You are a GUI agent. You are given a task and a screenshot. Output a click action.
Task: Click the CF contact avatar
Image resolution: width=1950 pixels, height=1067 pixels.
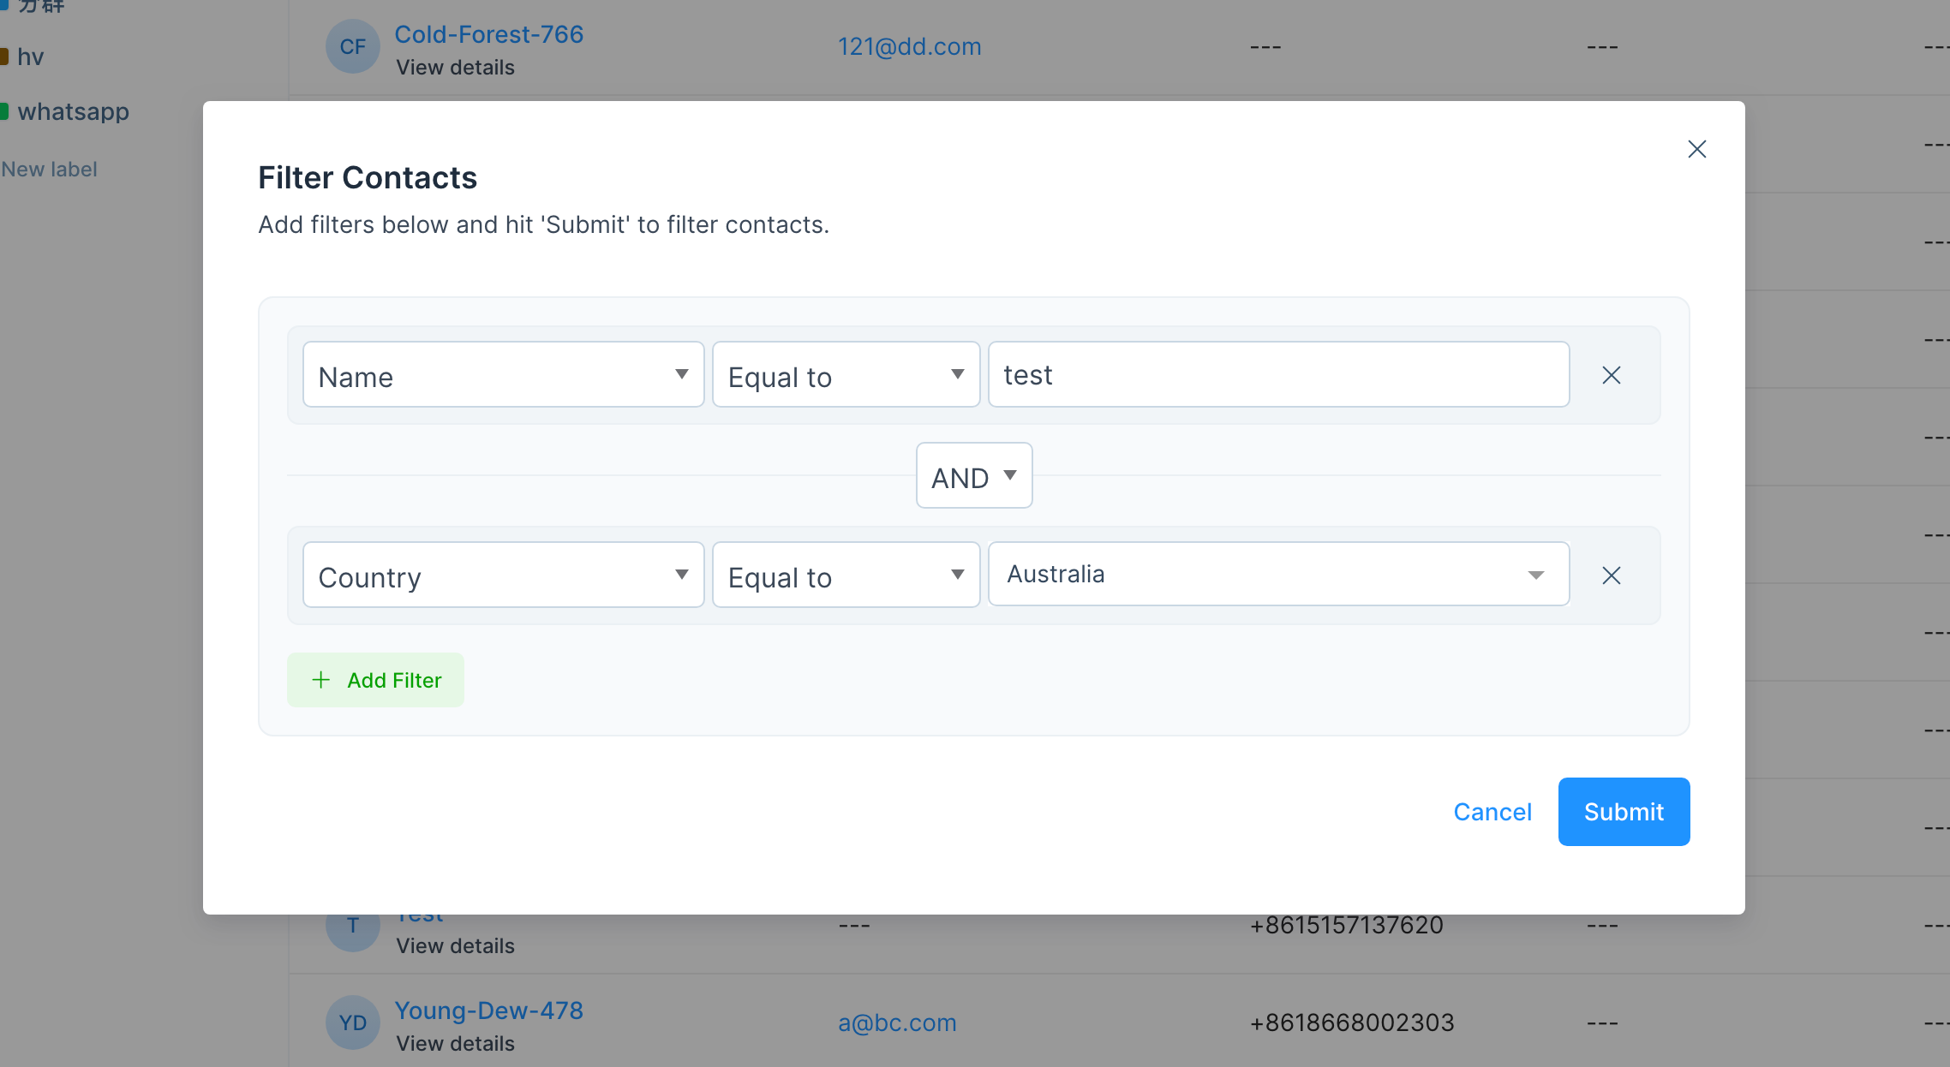click(352, 46)
